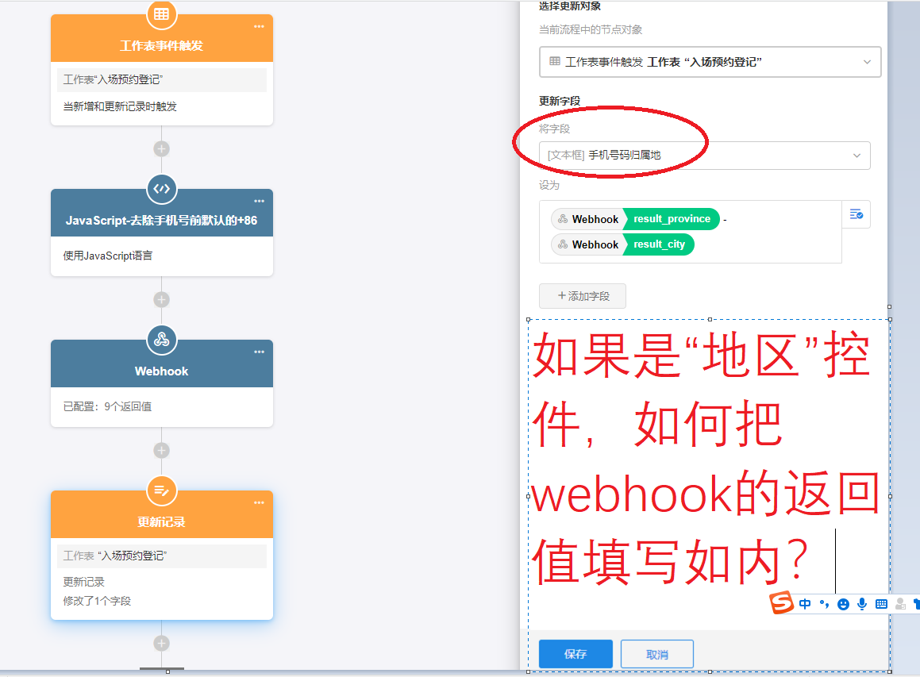Open the more menu on Webhook node

coord(259,352)
